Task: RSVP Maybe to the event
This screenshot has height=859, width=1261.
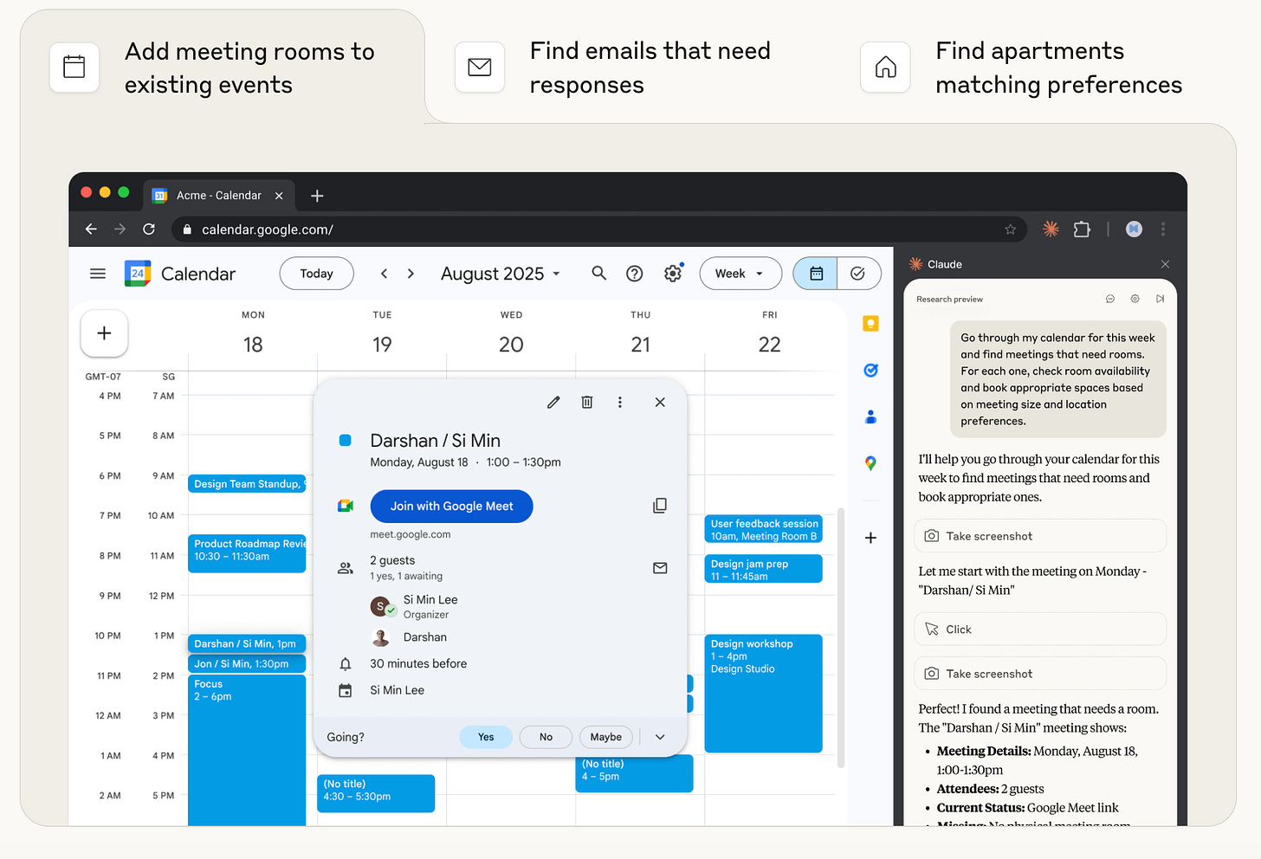Action: (606, 737)
